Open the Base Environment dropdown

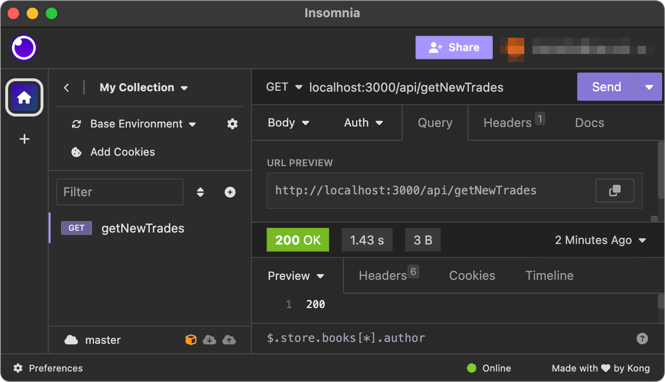(x=143, y=124)
